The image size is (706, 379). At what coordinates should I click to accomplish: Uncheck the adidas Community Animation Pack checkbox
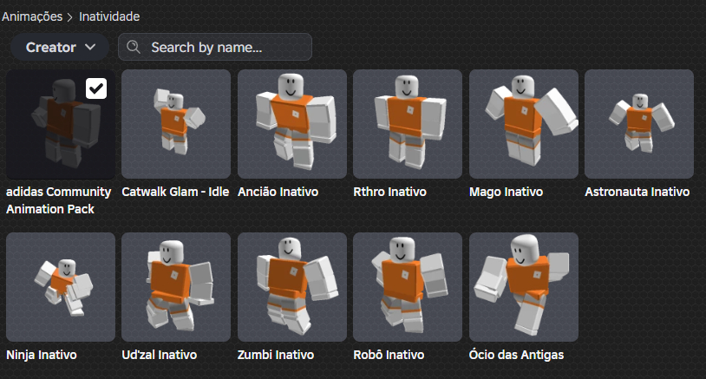[96, 88]
